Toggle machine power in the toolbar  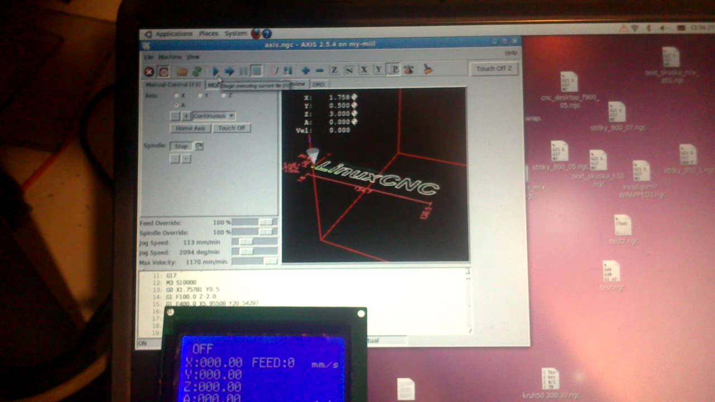click(164, 71)
